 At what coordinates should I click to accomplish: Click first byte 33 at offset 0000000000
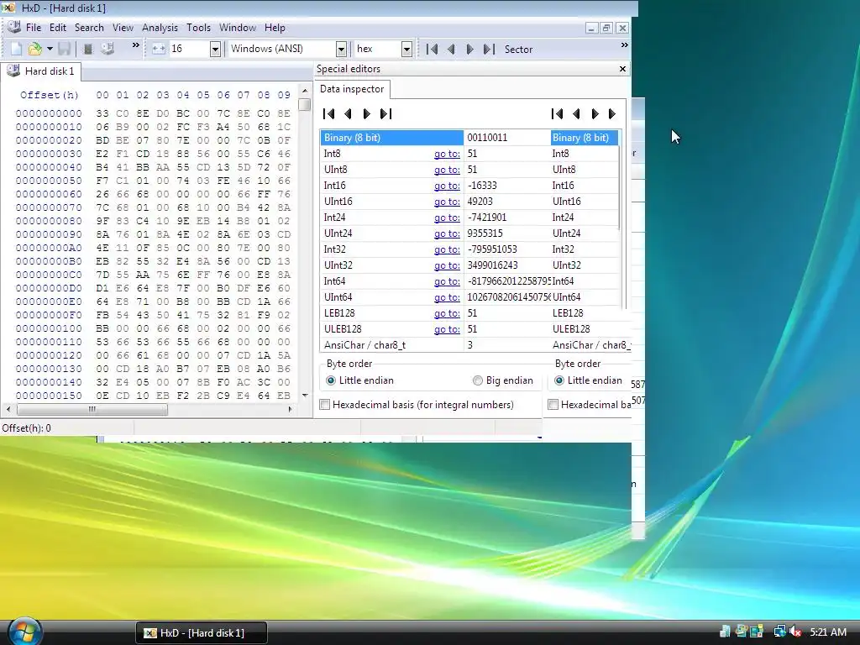pos(102,113)
